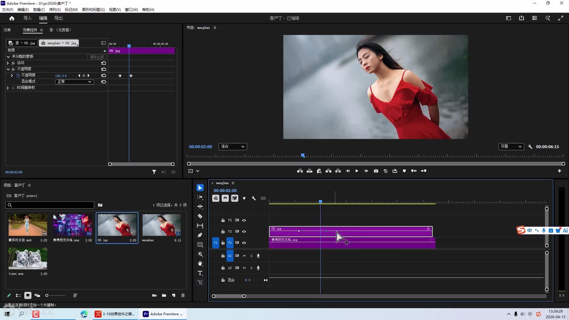Select the tiger.png thumbnail
This screenshot has width=569, height=320.
pyautogui.click(x=28, y=258)
